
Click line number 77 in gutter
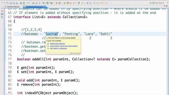(x=10, y=59)
